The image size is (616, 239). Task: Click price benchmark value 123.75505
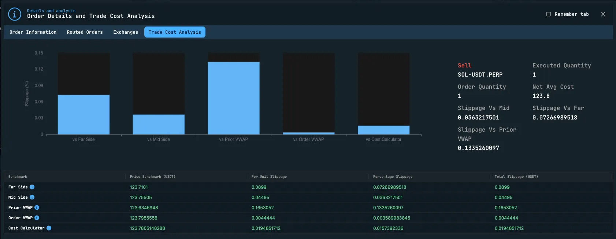141,197
